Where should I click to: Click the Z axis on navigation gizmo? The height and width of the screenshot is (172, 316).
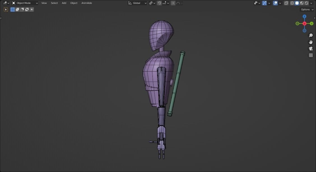305,16
